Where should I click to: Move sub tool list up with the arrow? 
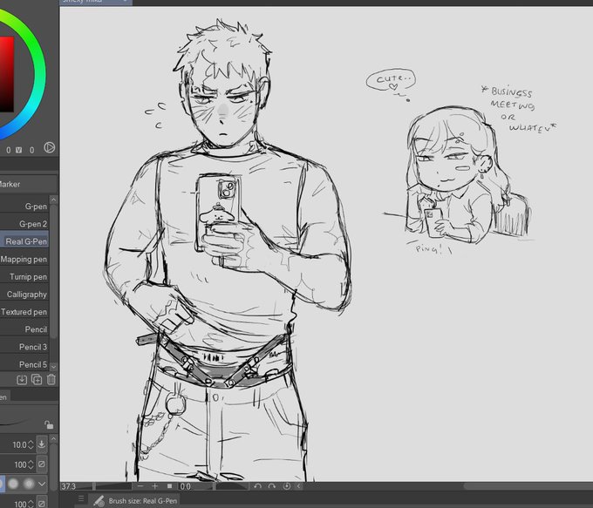(54, 200)
